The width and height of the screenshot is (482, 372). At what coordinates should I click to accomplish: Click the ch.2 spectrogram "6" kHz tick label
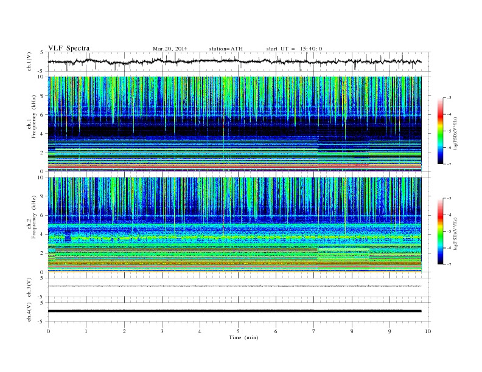pos(43,215)
